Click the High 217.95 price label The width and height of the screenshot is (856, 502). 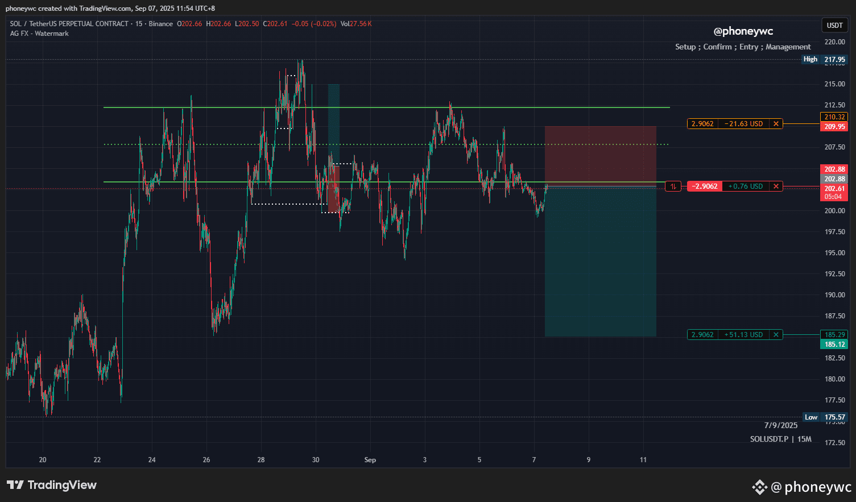click(824, 59)
